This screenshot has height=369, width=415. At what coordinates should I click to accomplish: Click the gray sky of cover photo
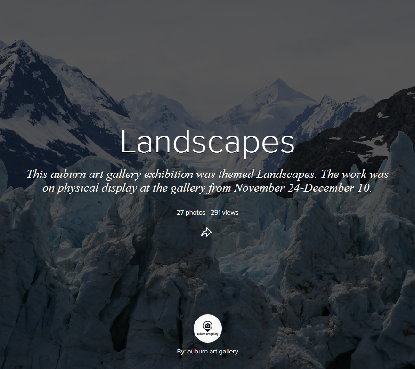tap(207, 40)
